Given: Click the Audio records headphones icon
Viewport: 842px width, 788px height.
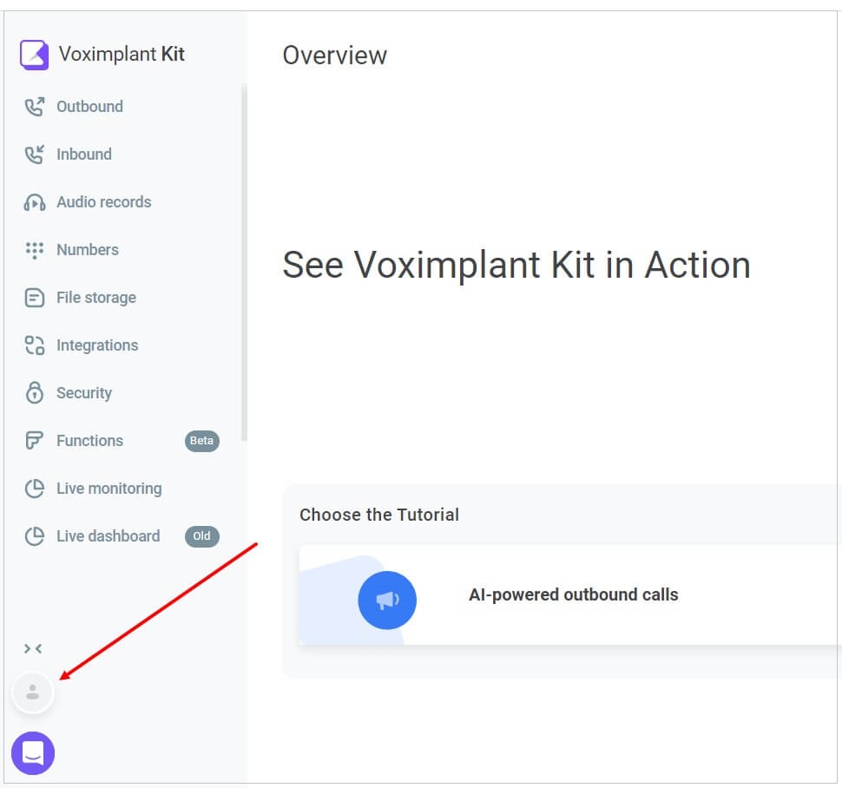Looking at the screenshot, I should 35,202.
